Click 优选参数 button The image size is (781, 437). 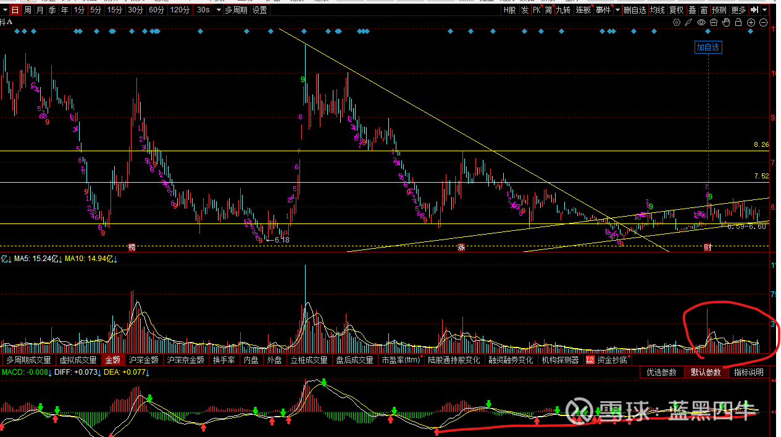pos(662,372)
